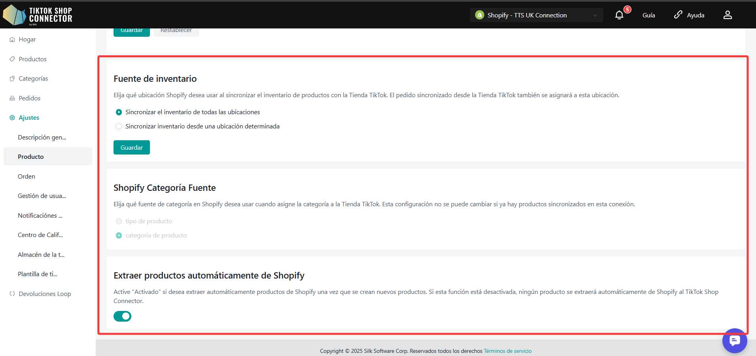Screen dimensions: 756x356
Task: Select sync inventory from all locations
Action: [119, 112]
